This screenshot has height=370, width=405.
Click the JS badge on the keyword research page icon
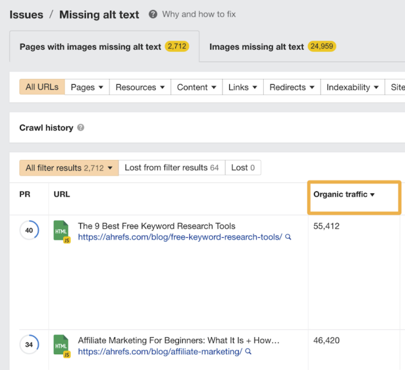click(67, 240)
